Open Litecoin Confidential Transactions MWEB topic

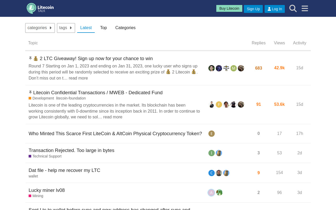[98, 93]
